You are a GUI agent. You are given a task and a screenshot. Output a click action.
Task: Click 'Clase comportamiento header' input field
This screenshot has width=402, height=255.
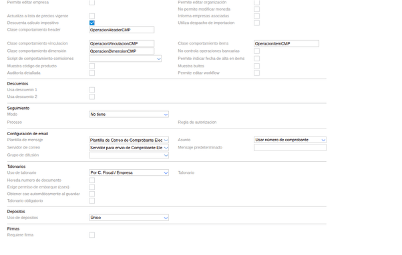click(122, 30)
